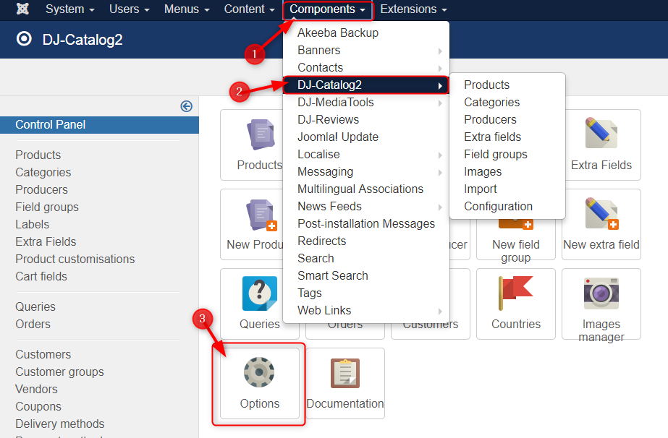The image size is (668, 438).
Task: Open Labels link in the sidebar
Action: (x=32, y=224)
